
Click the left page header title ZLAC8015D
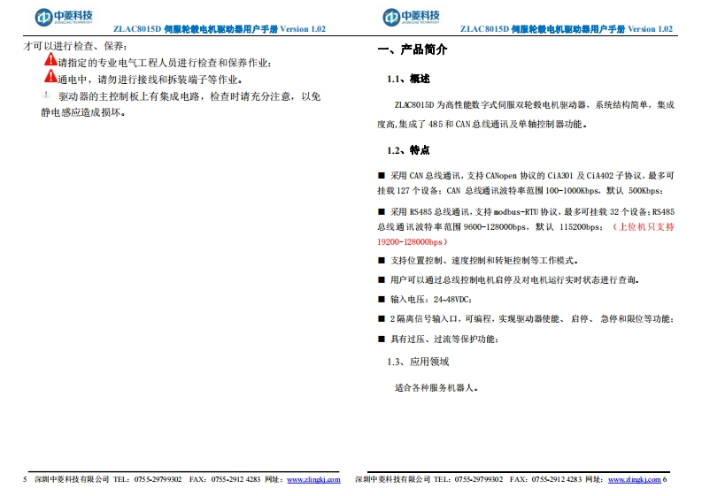[x=220, y=29]
